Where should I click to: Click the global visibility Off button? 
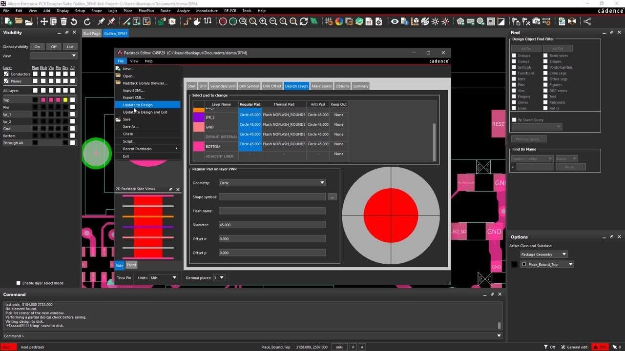54,47
